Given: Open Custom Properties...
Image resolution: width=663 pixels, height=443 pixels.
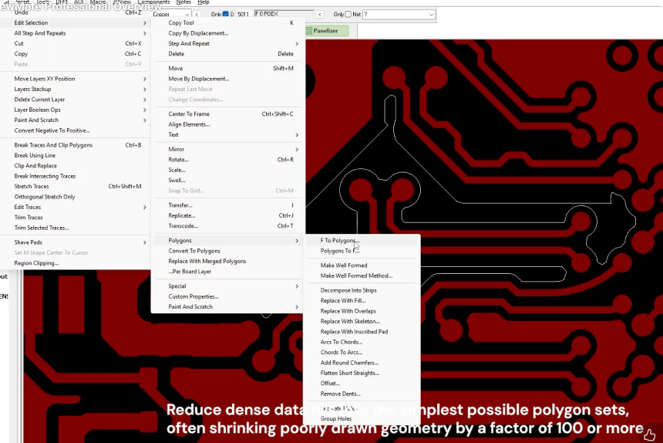Looking at the screenshot, I should (x=227, y=296).
